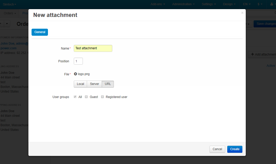Click the Name input field

pyautogui.click(x=93, y=48)
